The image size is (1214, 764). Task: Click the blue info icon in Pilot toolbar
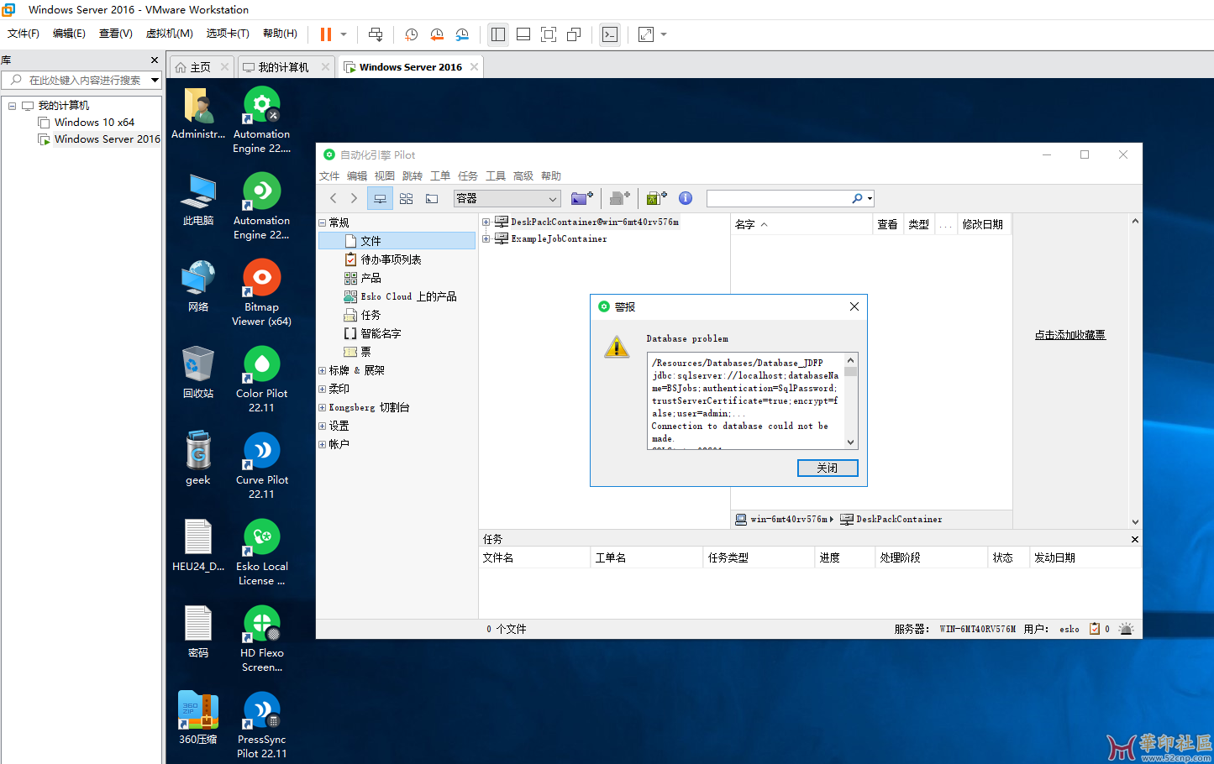pos(686,198)
